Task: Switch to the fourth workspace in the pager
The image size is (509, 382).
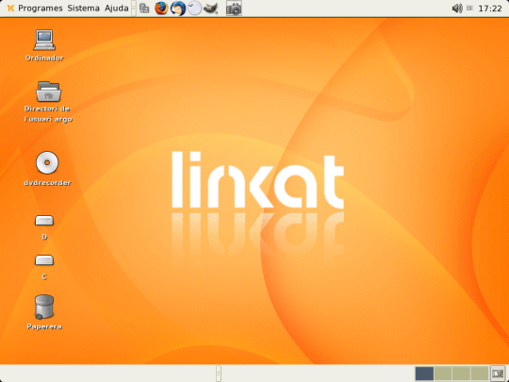Action: pyautogui.click(x=480, y=374)
